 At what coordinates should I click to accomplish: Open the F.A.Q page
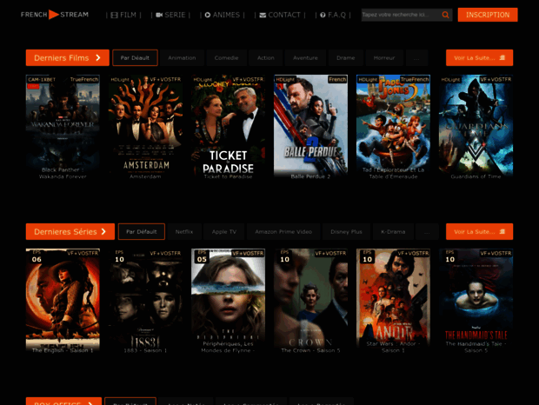[333, 15]
